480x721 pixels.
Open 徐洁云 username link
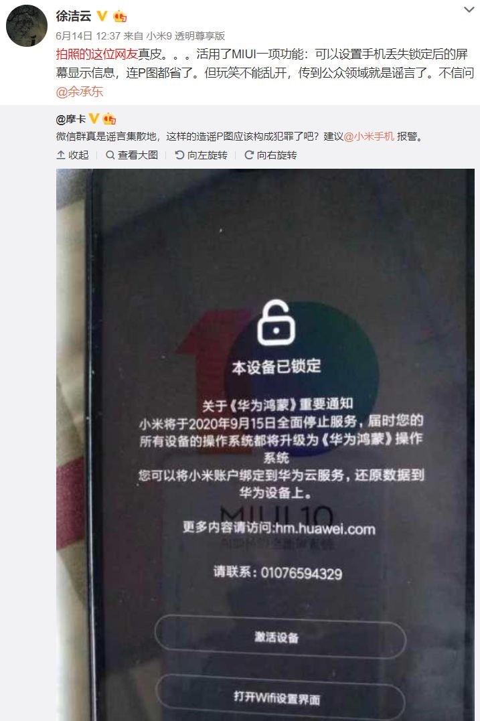click(x=74, y=16)
